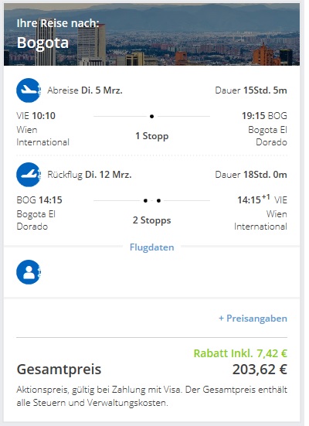309x426 pixels.
Task: Click the Dauer 15Std. 5m duration
Action: (251, 90)
